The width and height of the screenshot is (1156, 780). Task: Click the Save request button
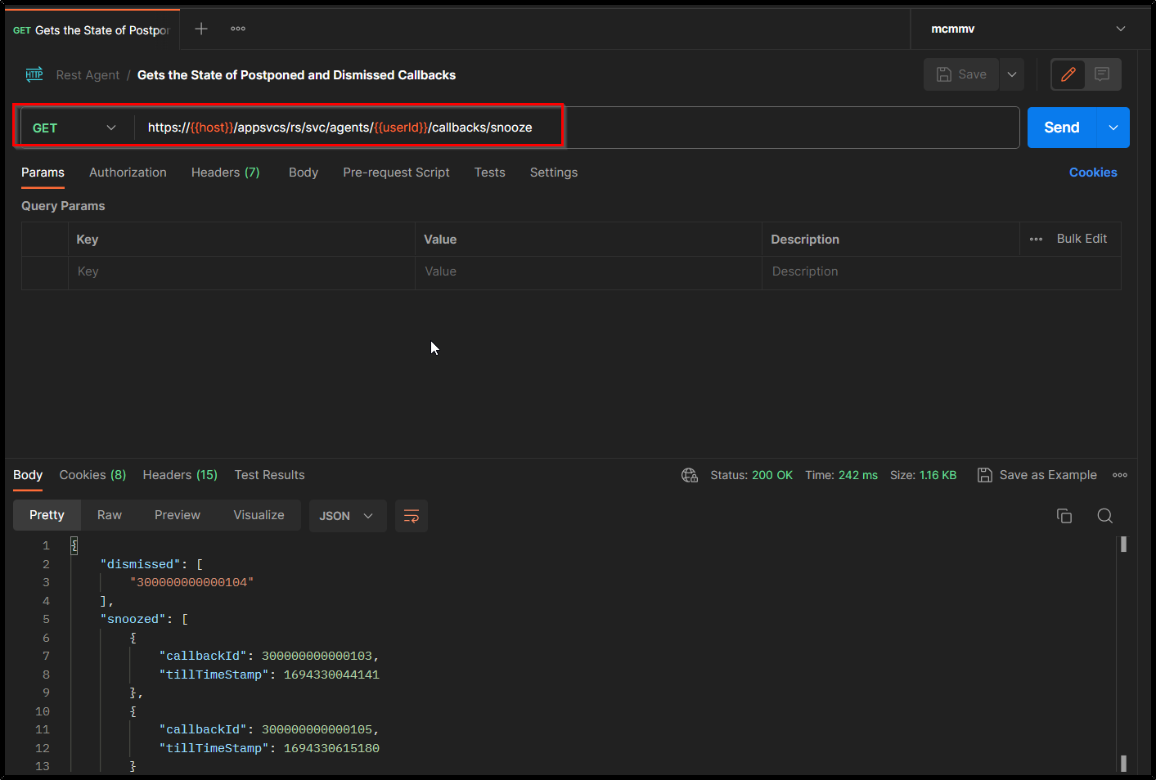coord(961,74)
